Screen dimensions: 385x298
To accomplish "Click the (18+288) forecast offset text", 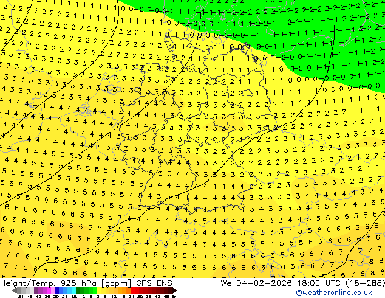I will tap(365, 283).
